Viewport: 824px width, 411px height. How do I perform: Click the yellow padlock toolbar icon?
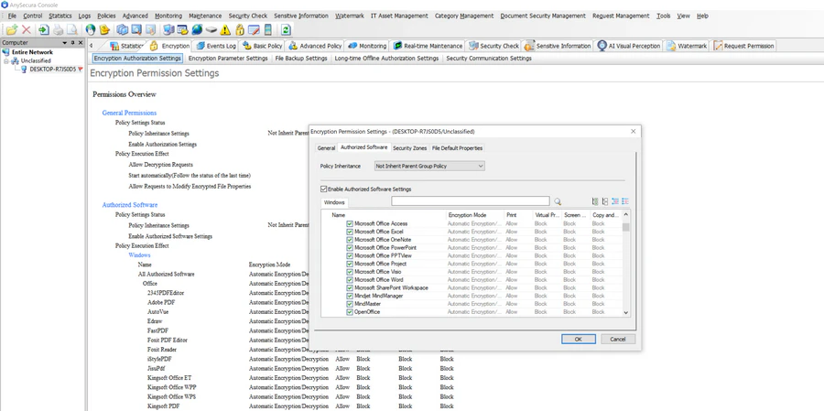[240, 30]
